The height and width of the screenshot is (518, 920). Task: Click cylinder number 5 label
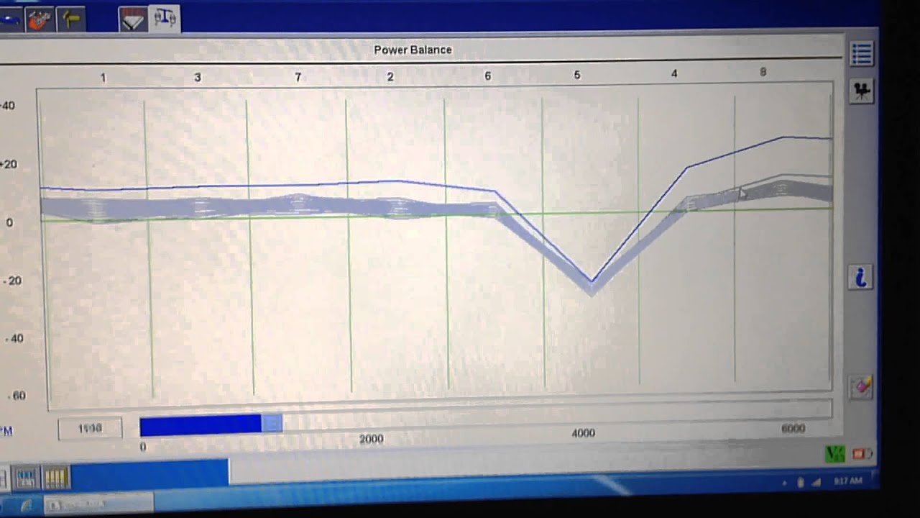[576, 75]
